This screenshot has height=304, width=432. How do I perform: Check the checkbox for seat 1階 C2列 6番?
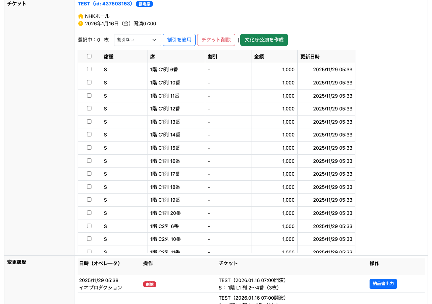pos(89,226)
